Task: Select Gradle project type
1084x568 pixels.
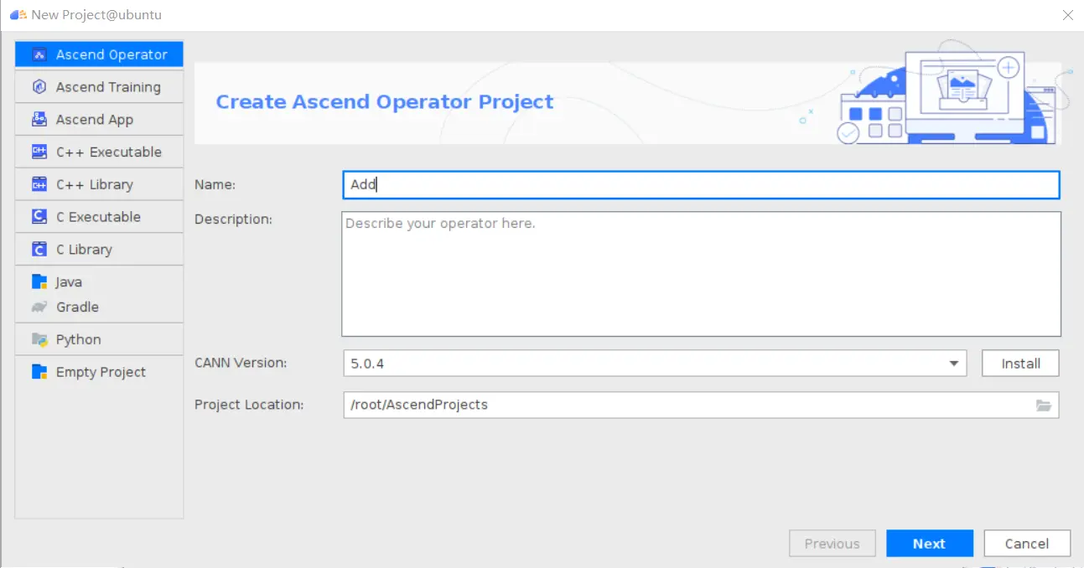Action: [x=99, y=307]
